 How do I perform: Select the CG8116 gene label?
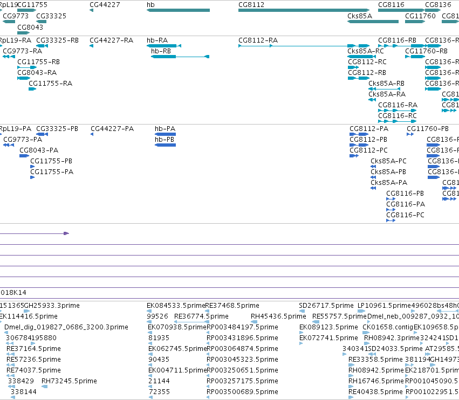pyautogui.click(x=391, y=5)
